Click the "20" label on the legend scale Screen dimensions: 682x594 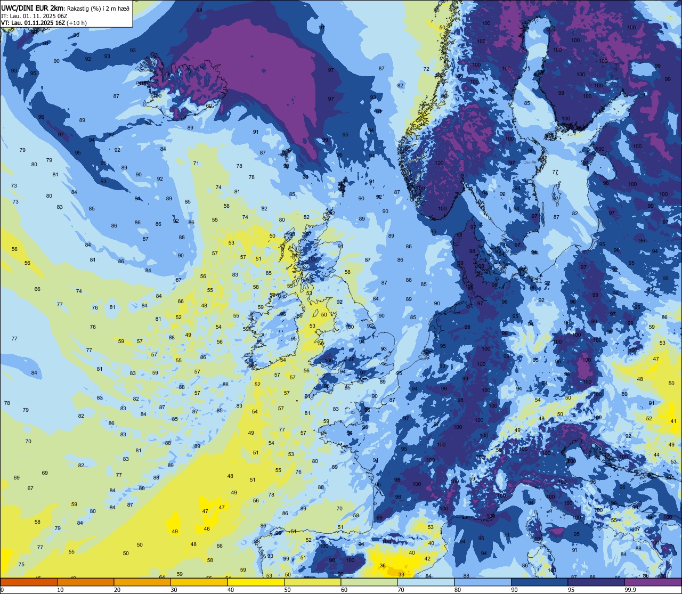click(x=117, y=590)
